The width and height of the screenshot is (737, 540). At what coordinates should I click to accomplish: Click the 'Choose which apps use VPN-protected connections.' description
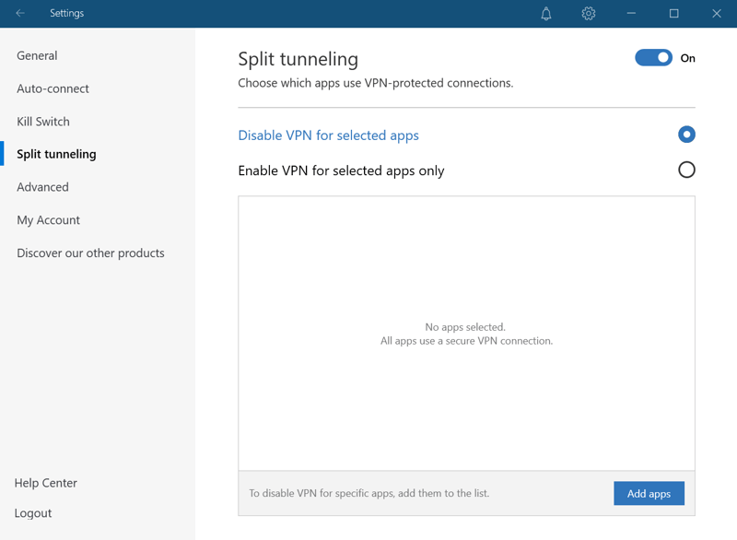376,83
